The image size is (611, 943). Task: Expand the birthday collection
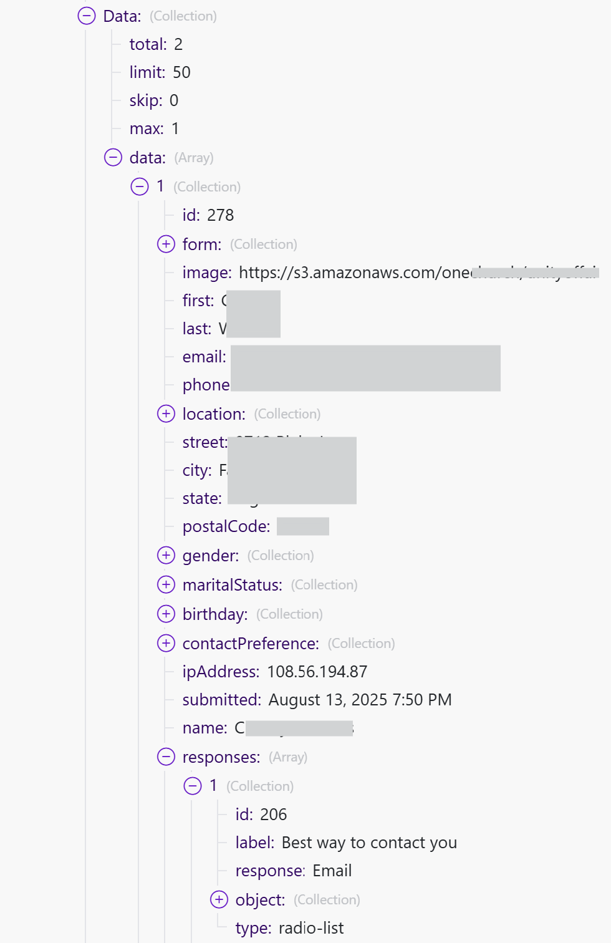(x=166, y=614)
